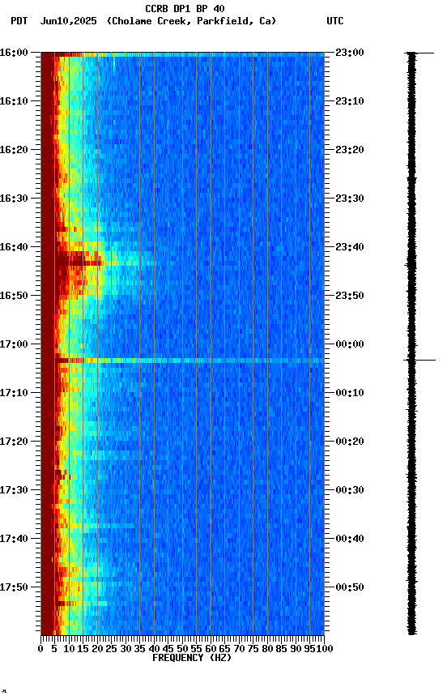447x700 pixels.
Task: Click the 16:00 PDT time label
Action: tap(14, 53)
